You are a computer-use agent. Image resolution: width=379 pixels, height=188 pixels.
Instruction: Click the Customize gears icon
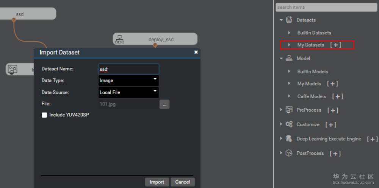pos(289,124)
